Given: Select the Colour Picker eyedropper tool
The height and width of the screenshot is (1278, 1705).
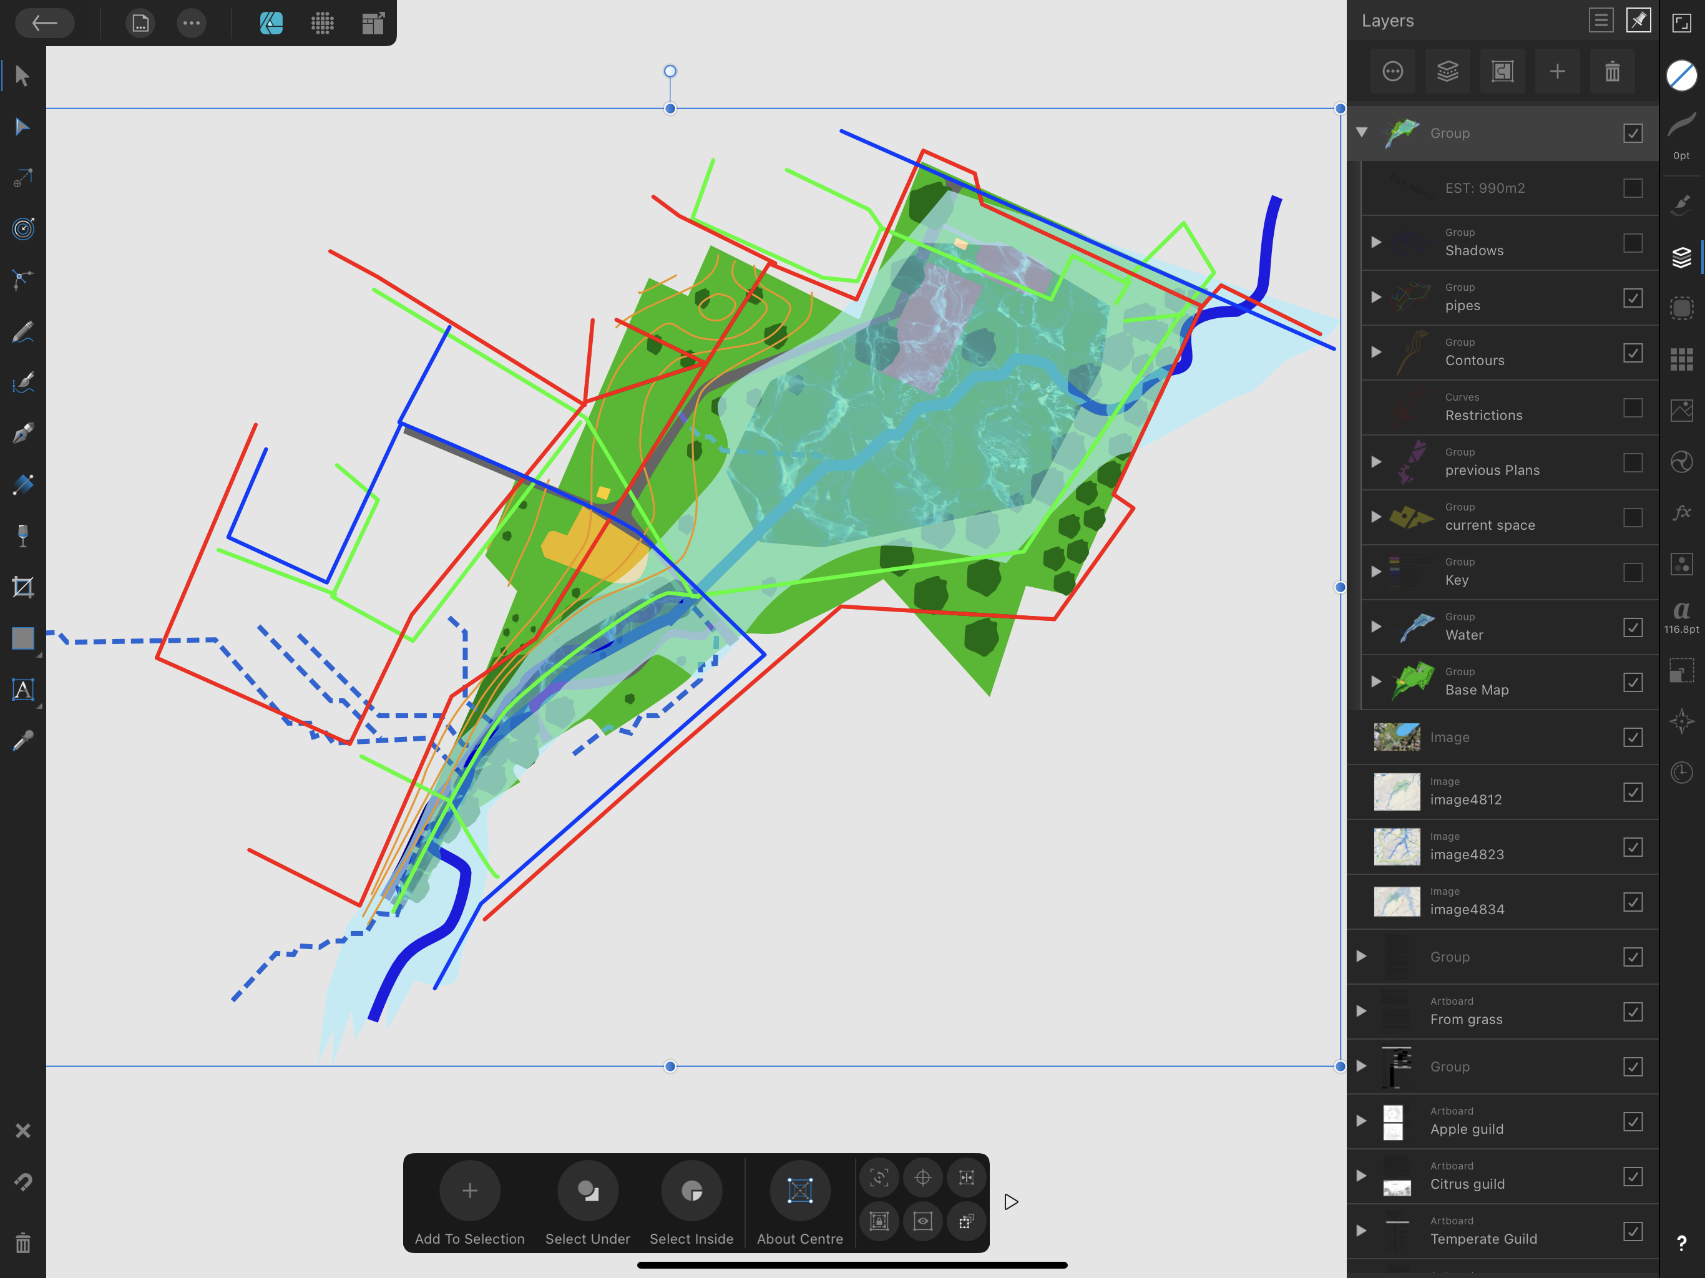Looking at the screenshot, I should (22, 741).
